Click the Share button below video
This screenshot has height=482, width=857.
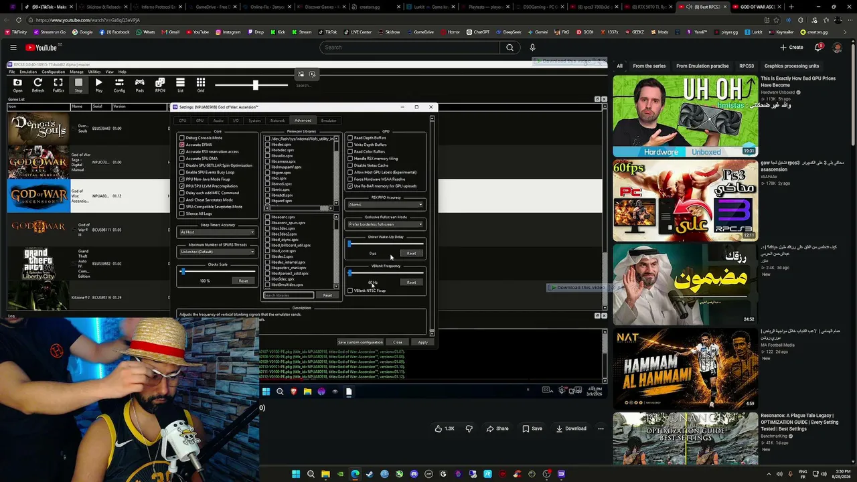tap(497, 428)
